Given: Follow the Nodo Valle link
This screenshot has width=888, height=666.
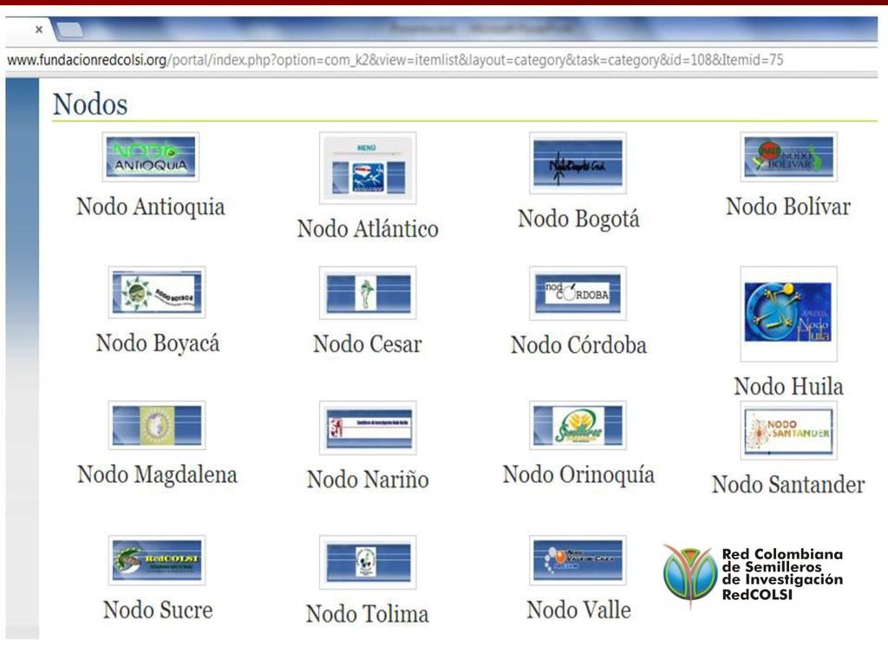Looking at the screenshot, I should click(578, 610).
